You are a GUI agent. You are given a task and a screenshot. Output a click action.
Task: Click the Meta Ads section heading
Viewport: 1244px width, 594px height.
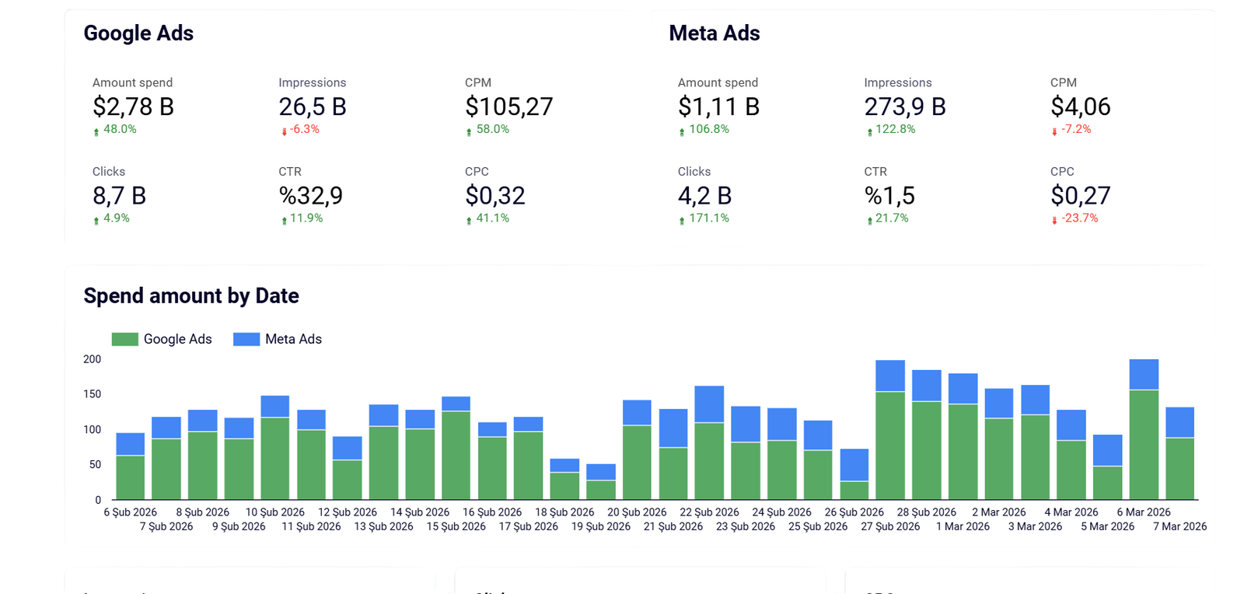pyautogui.click(x=715, y=33)
